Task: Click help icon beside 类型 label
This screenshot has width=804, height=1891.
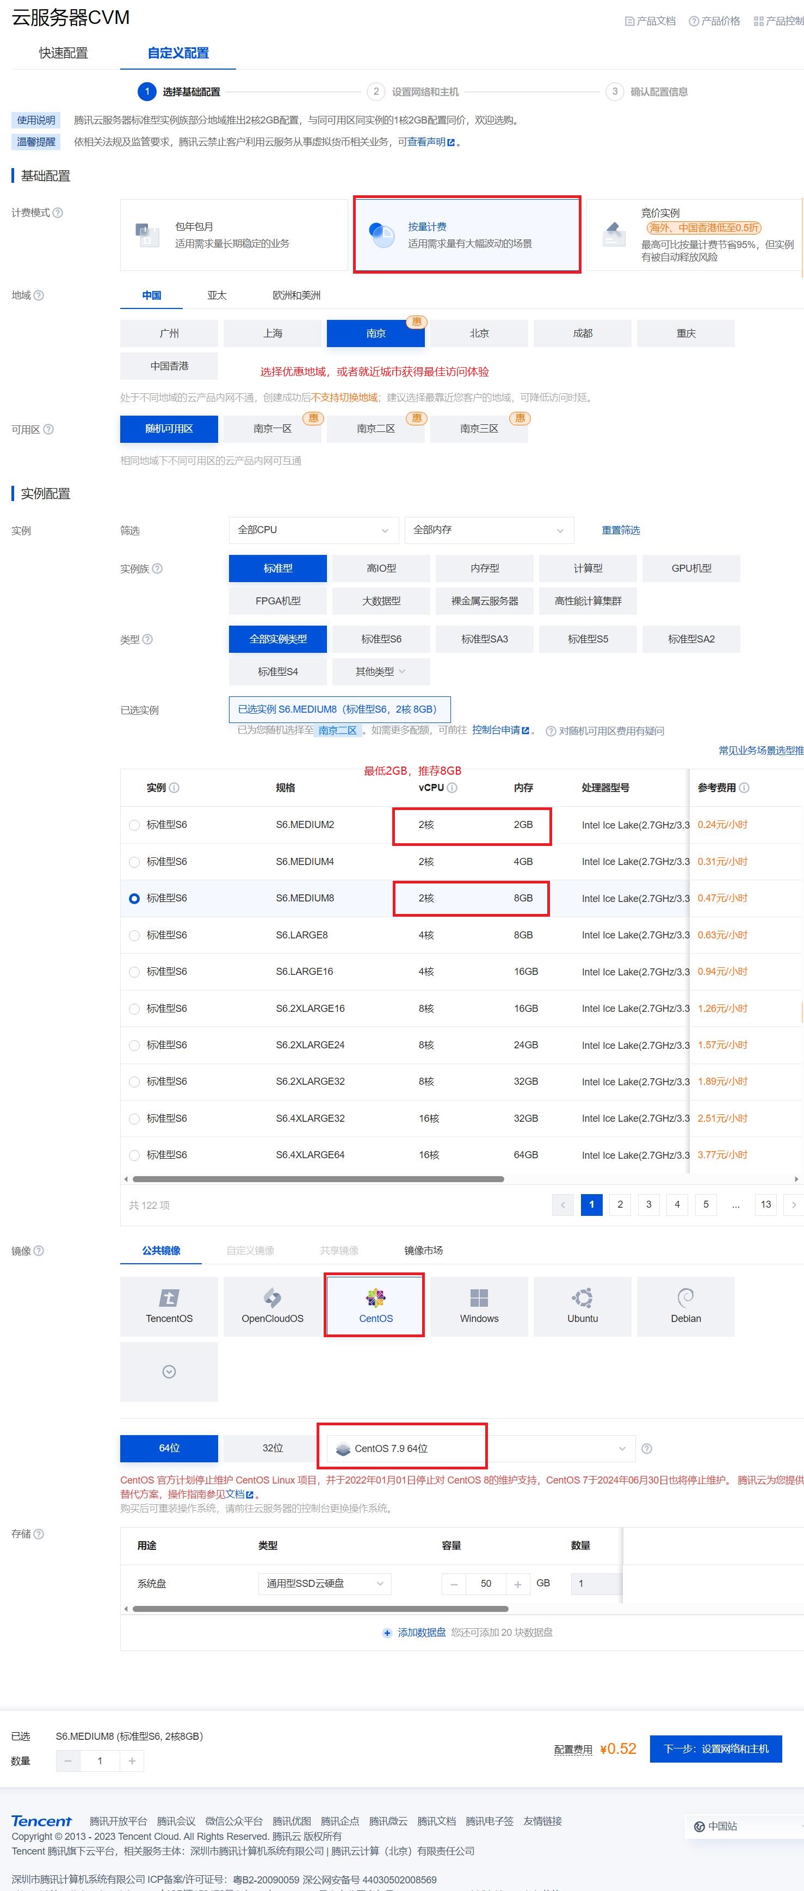Action: tap(147, 639)
